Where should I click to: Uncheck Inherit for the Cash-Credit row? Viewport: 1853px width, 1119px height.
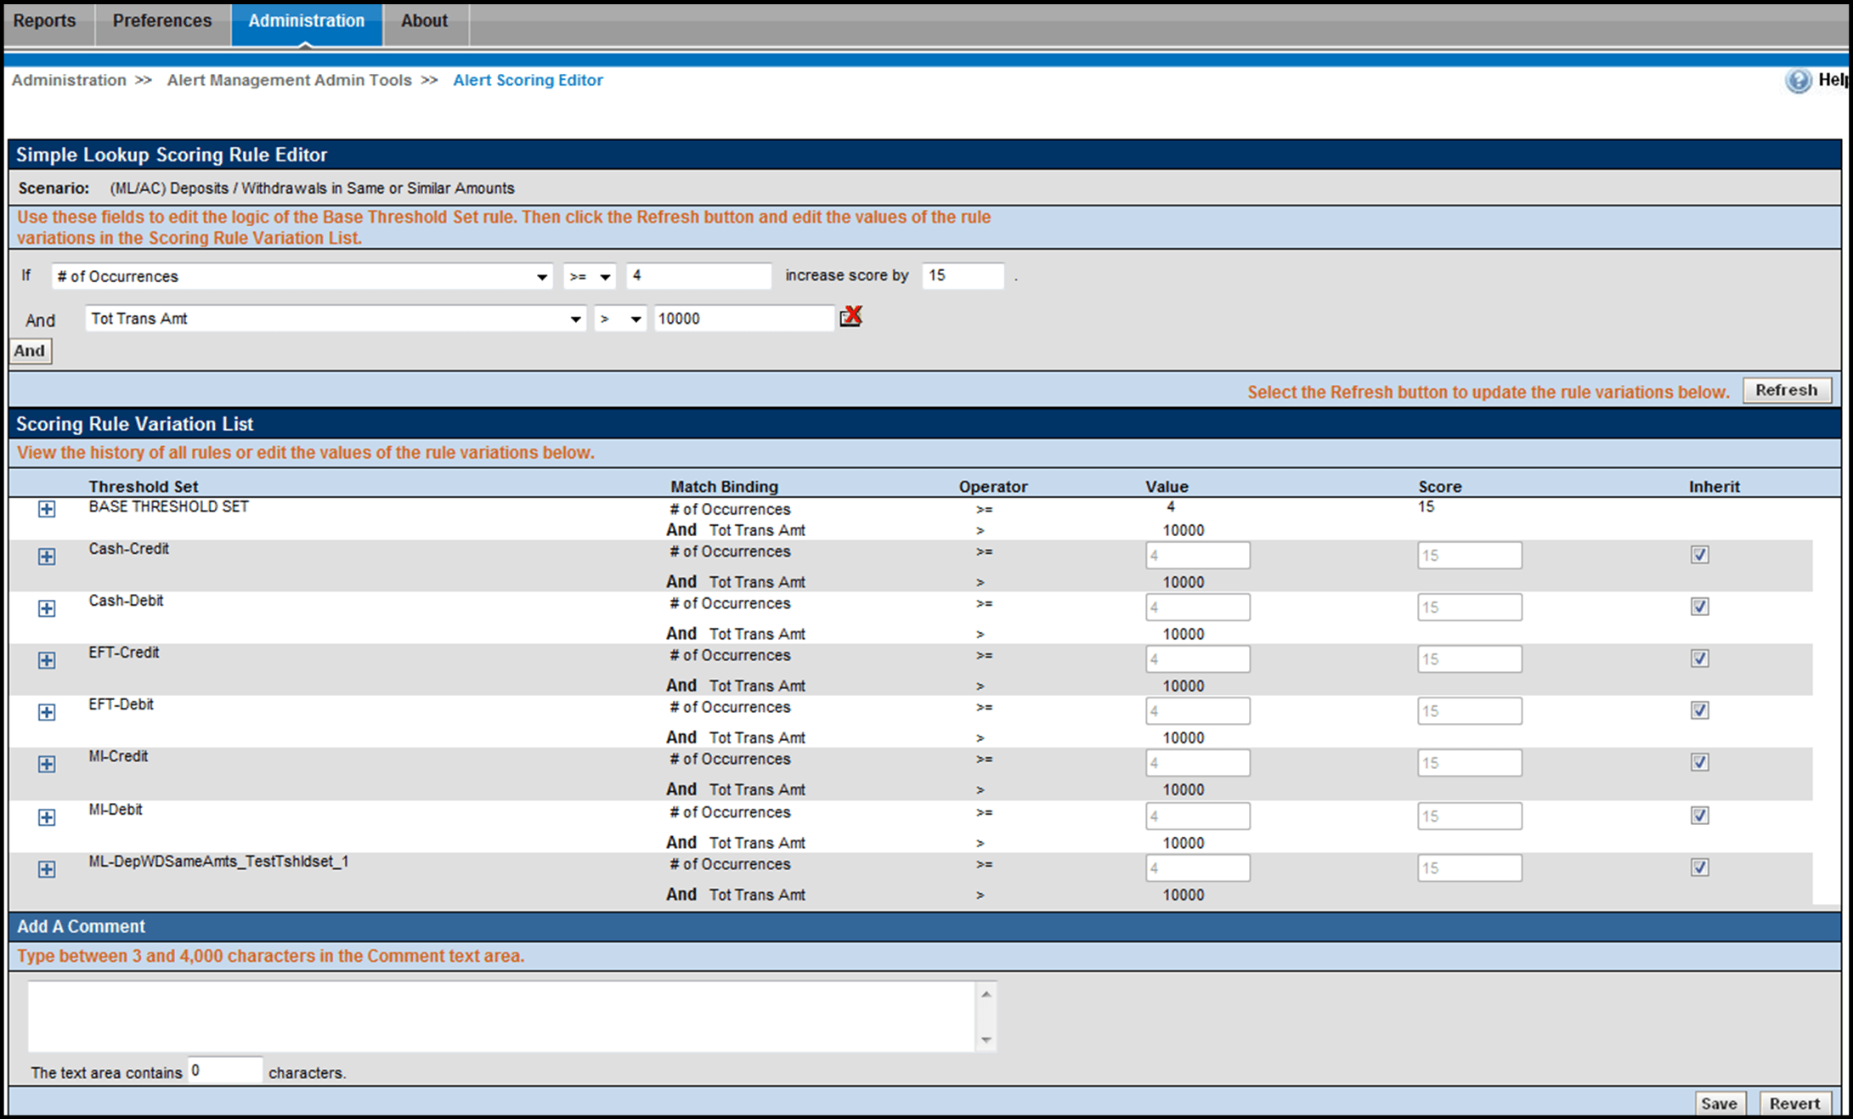click(1699, 555)
